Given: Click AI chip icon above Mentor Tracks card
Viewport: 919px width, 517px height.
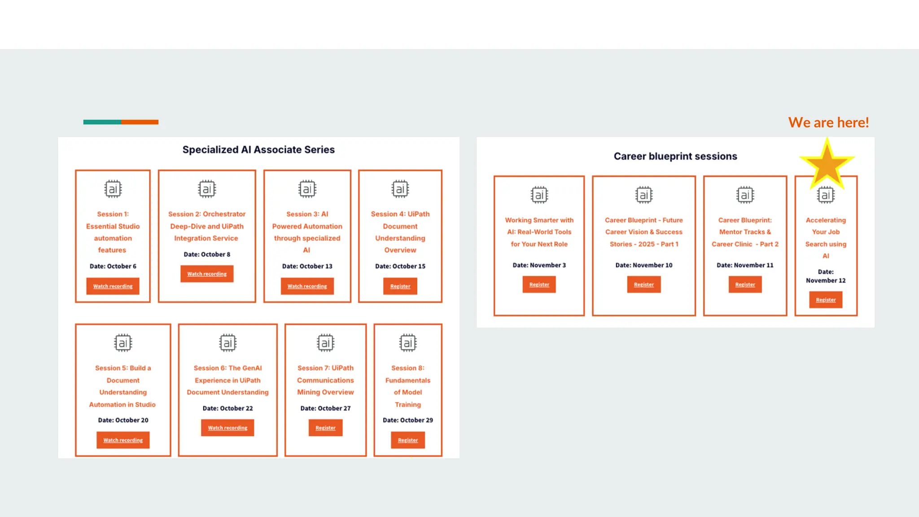Looking at the screenshot, I should (745, 195).
